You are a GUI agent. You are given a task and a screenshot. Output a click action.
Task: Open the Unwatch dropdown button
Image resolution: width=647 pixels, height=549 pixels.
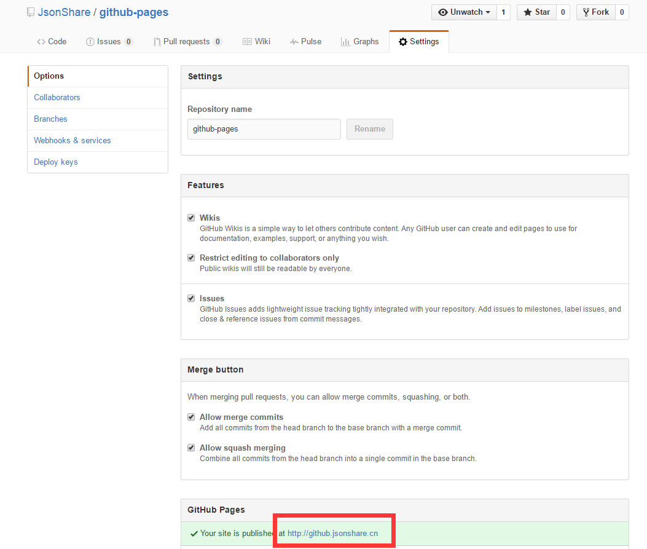[465, 12]
